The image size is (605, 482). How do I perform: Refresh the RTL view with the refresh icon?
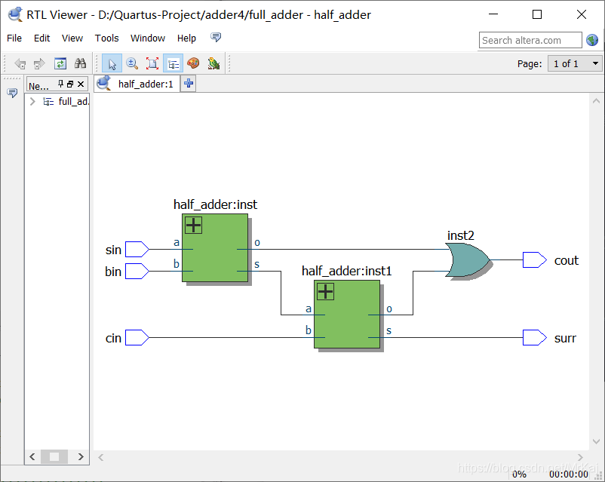tap(60, 63)
